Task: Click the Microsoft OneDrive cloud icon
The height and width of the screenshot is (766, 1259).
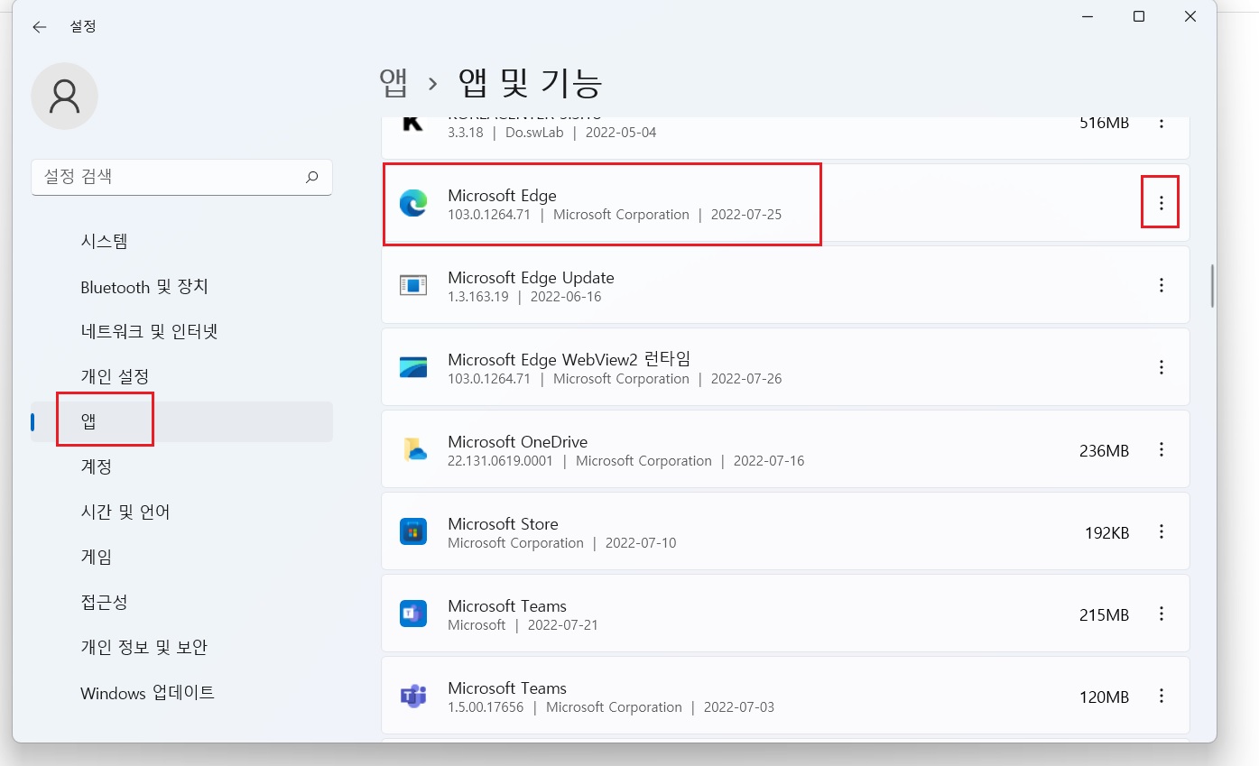Action: pyautogui.click(x=413, y=449)
